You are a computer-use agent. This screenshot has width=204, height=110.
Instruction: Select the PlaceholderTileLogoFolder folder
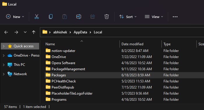(x=72, y=93)
